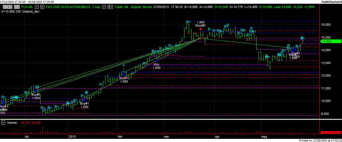Expand the FCA-MIL symbol dropdown
Screen dimensions: 342x142
[x=36, y=6]
